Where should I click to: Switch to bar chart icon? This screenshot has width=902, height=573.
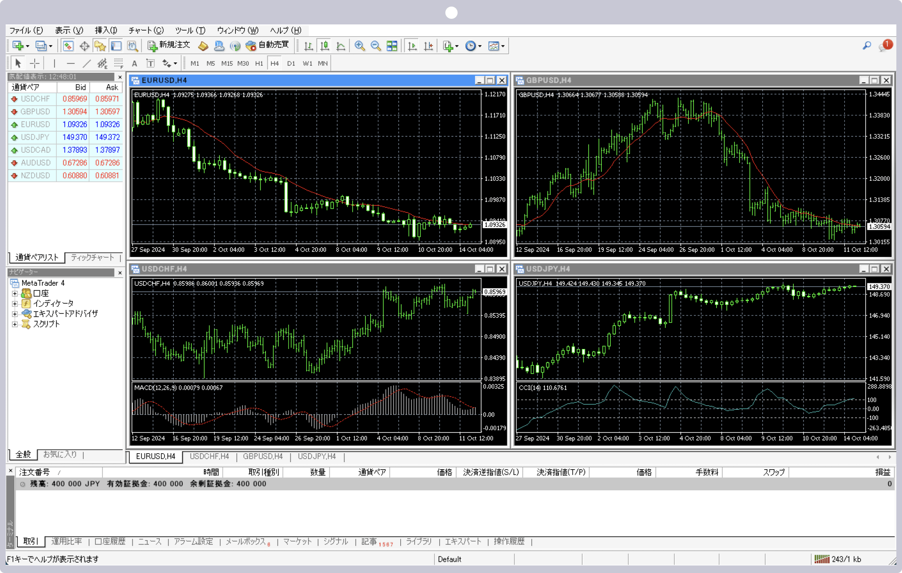point(308,46)
